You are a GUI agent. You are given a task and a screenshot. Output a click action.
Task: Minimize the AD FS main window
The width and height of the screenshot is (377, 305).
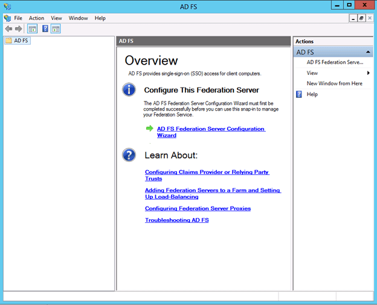click(337, 5)
